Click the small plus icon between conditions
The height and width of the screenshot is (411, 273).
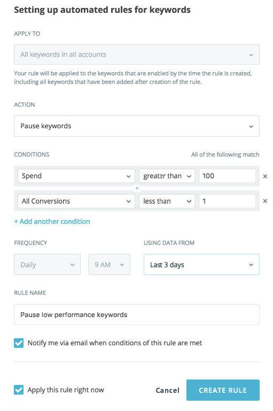pos(137,188)
